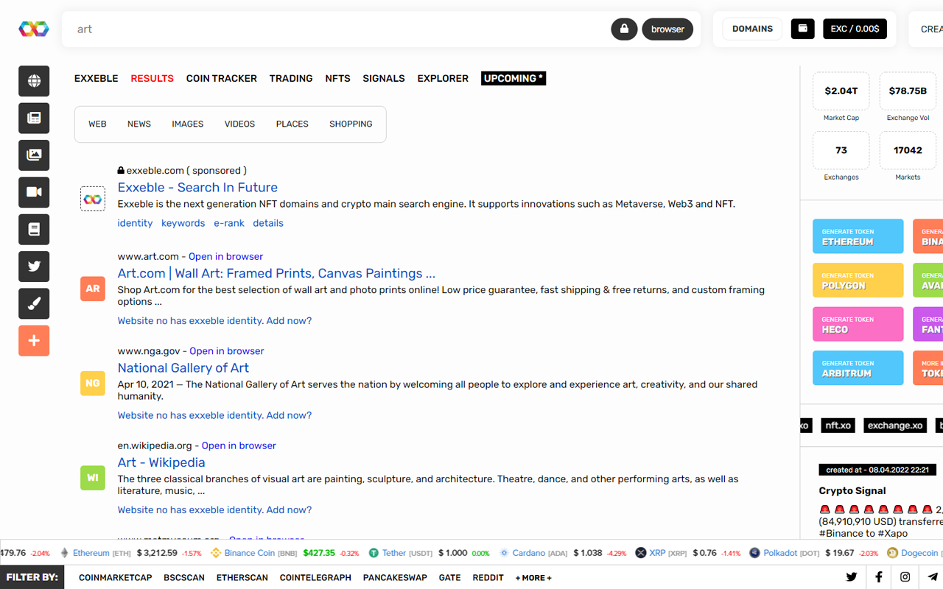Select the video camera icon in sidebar

click(33, 192)
